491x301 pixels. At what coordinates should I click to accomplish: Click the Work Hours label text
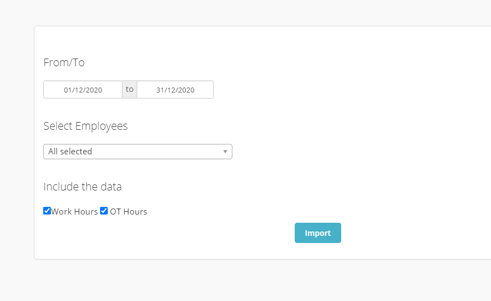tap(74, 212)
